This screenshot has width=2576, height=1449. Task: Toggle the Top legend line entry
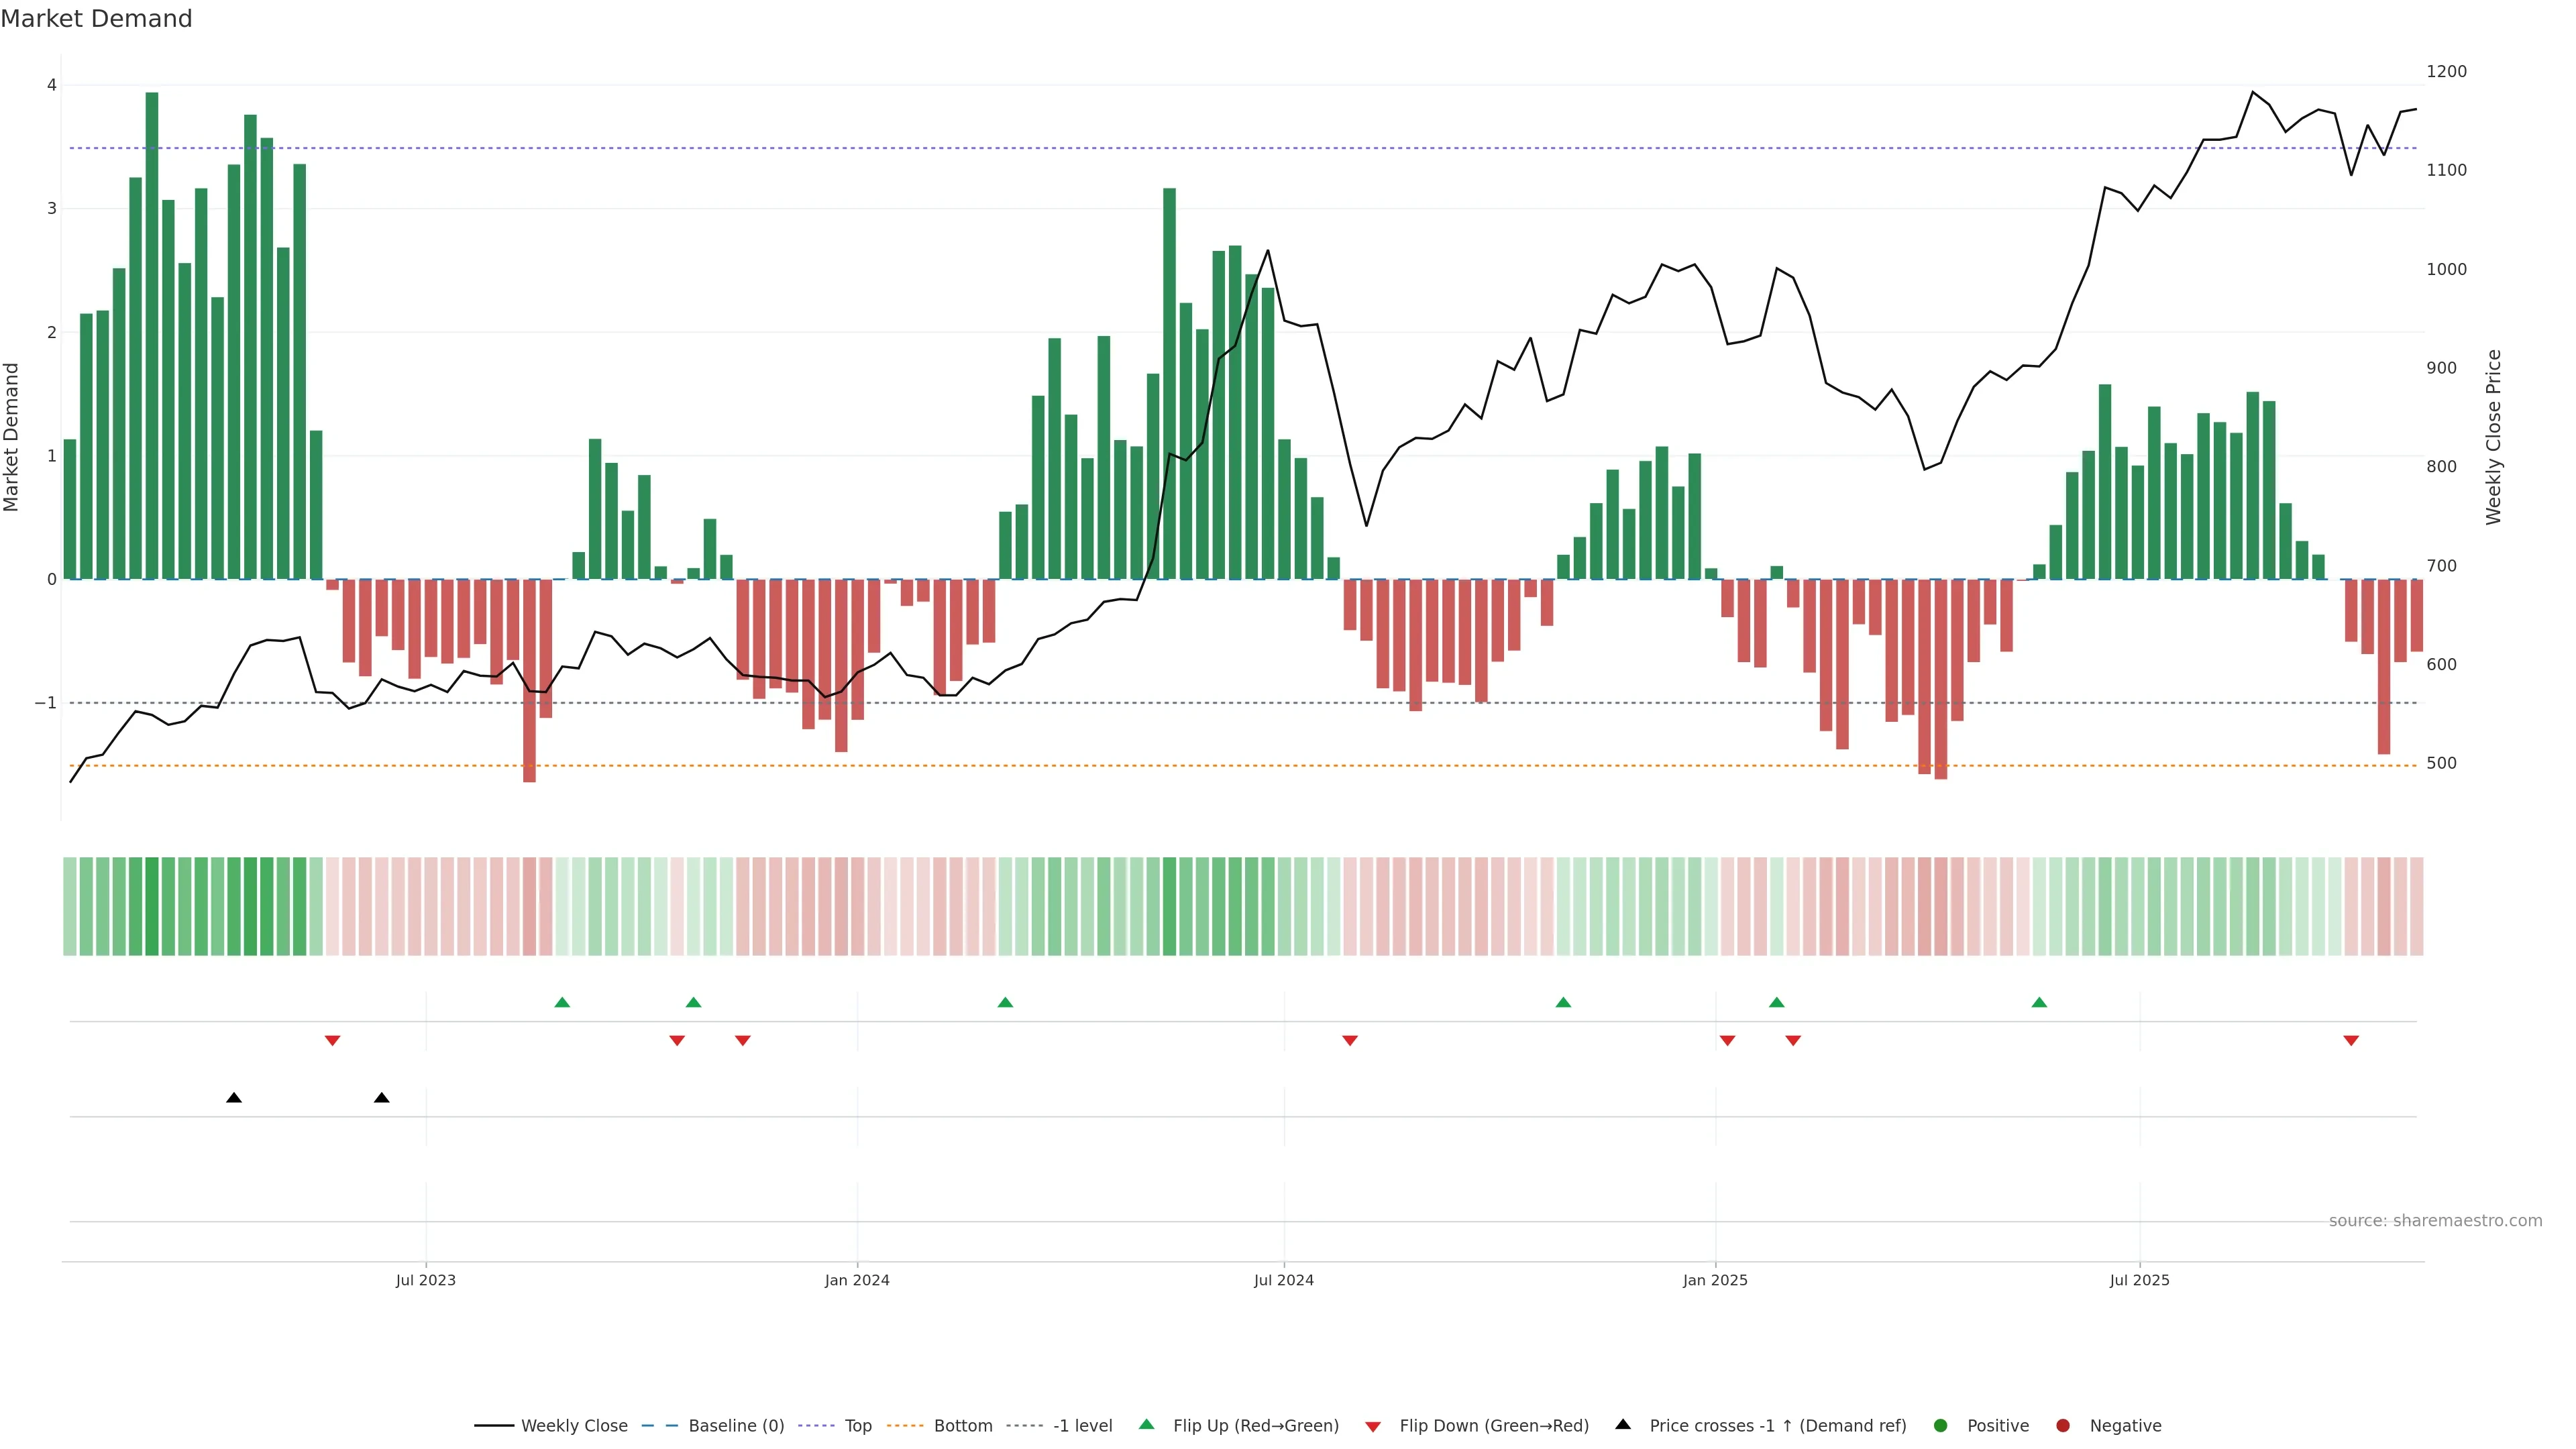[x=857, y=1426]
